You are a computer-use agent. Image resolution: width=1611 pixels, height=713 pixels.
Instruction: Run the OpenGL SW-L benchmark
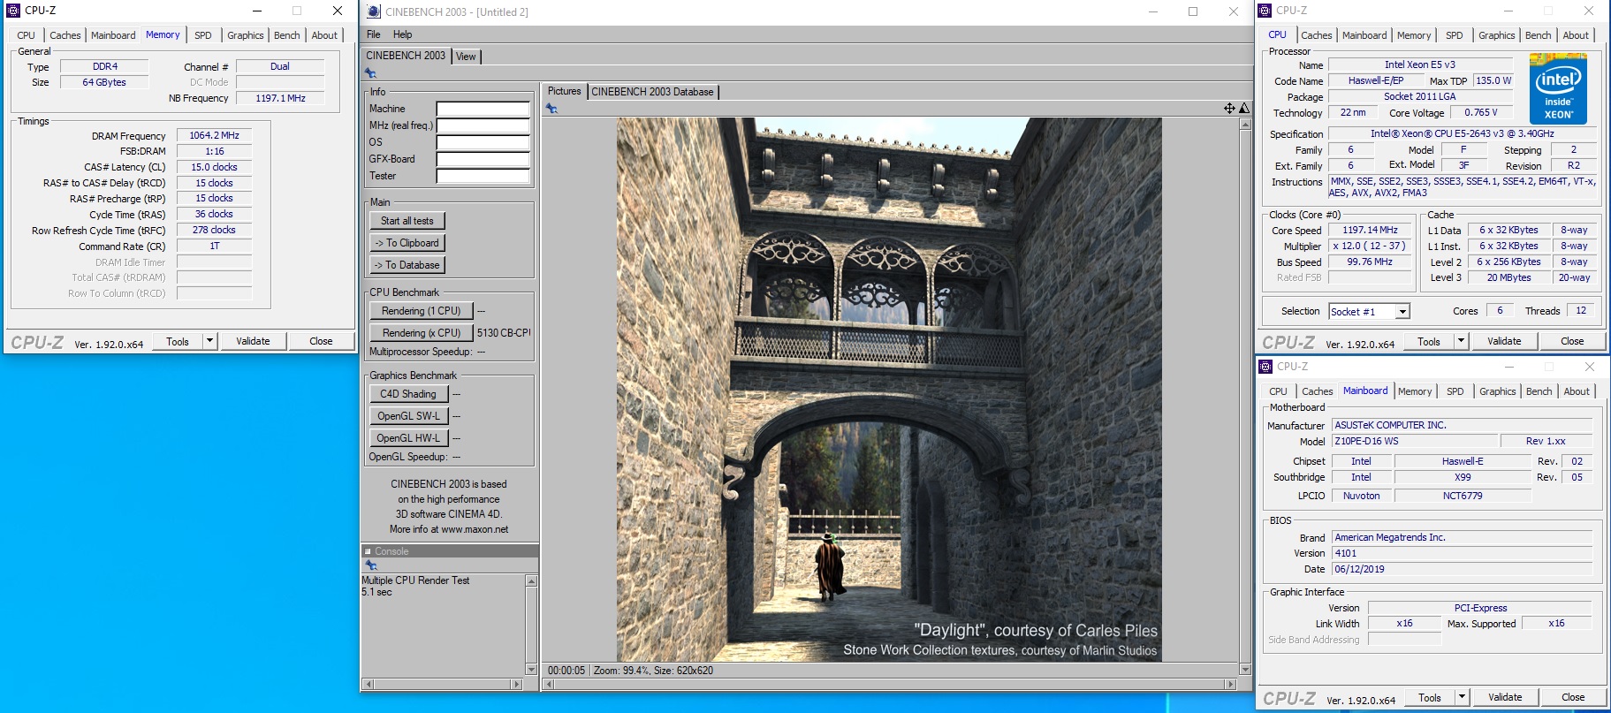pos(408,416)
